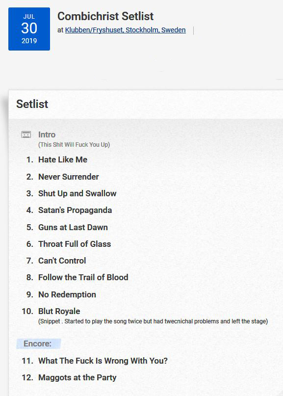Open Maggots at the Party
The width and height of the screenshot is (283, 396).
point(77,377)
